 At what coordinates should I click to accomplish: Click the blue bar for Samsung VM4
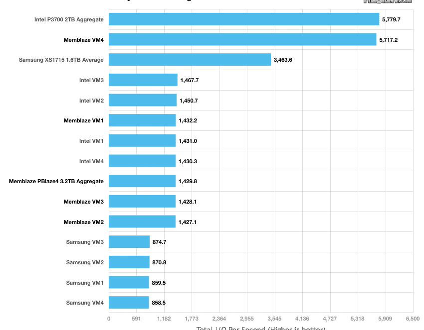tap(129, 303)
